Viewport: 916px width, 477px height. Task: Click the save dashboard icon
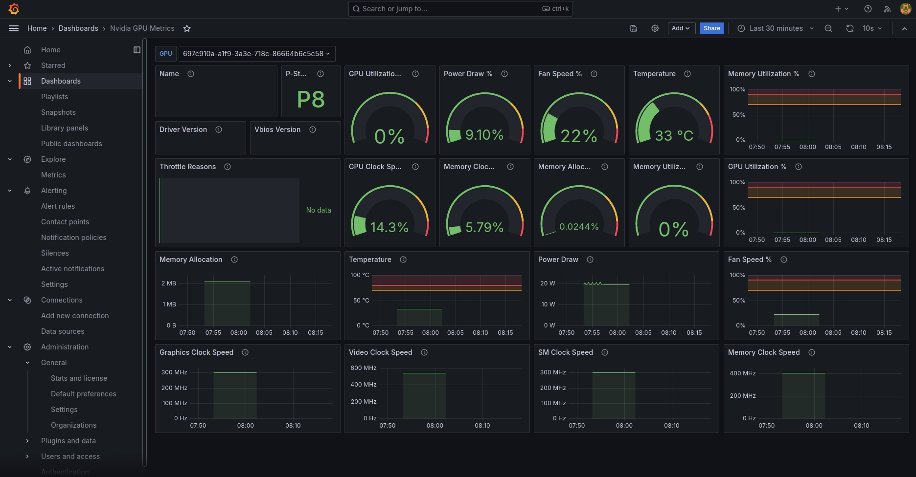pos(633,28)
